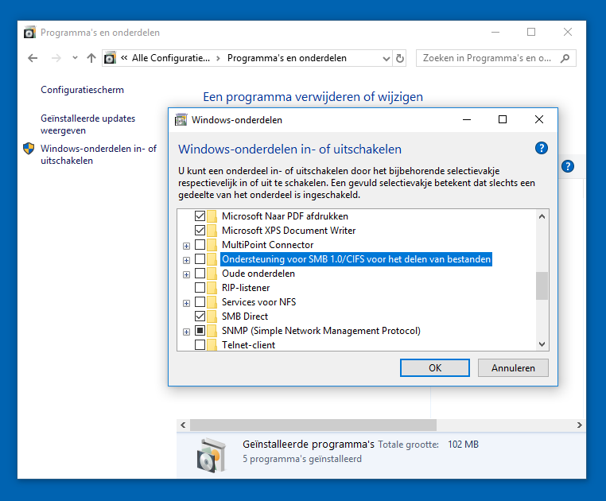606x501 pixels.
Task: Focus the Zoeken in Programma's search field
Action: (x=495, y=58)
